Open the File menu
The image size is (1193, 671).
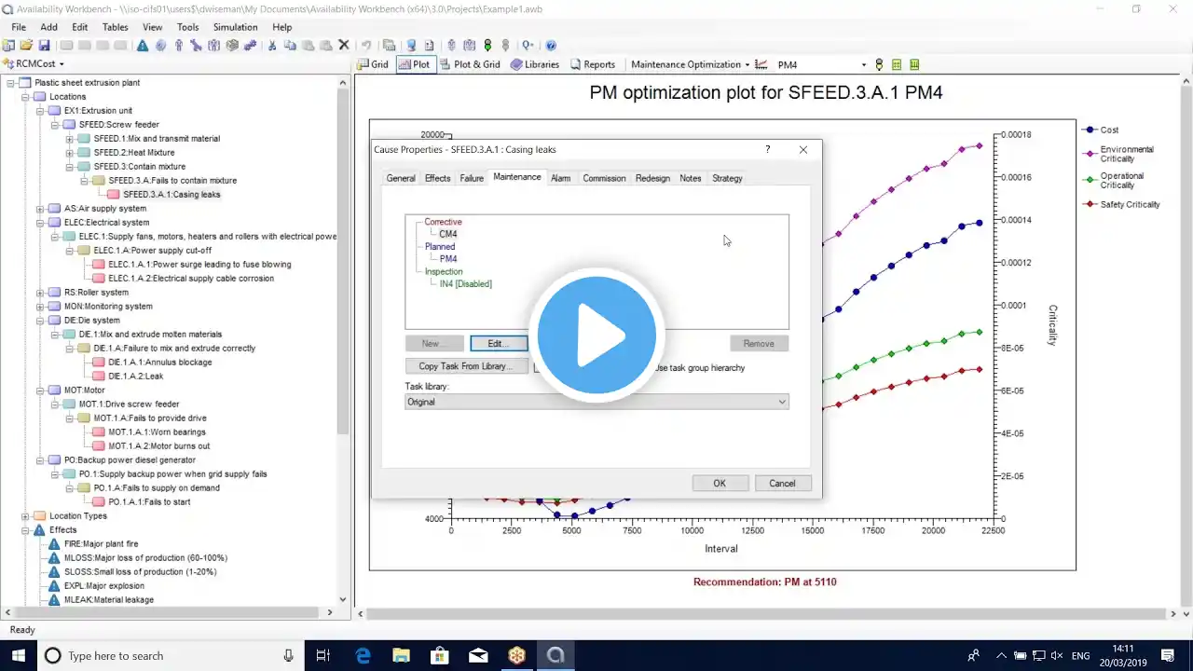click(x=19, y=27)
